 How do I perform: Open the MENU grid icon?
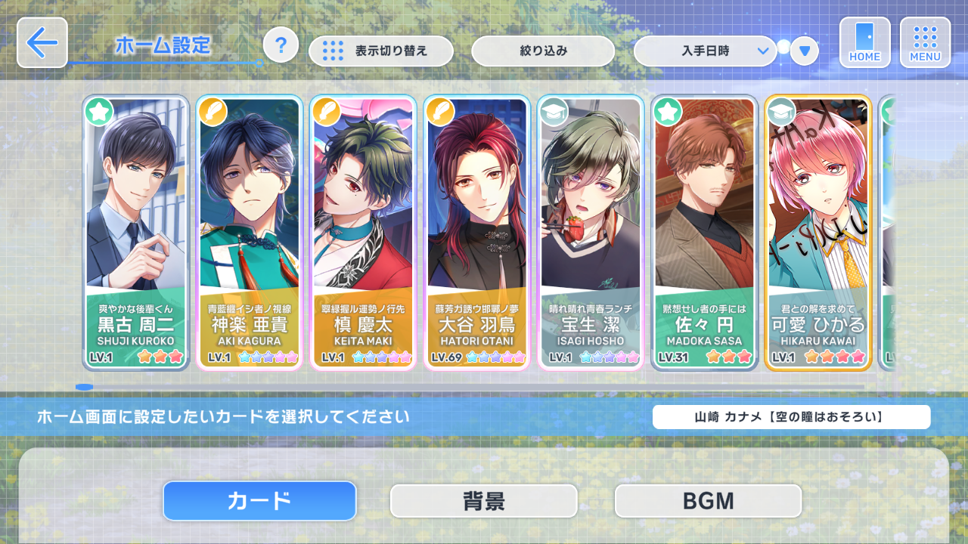tap(925, 42)
